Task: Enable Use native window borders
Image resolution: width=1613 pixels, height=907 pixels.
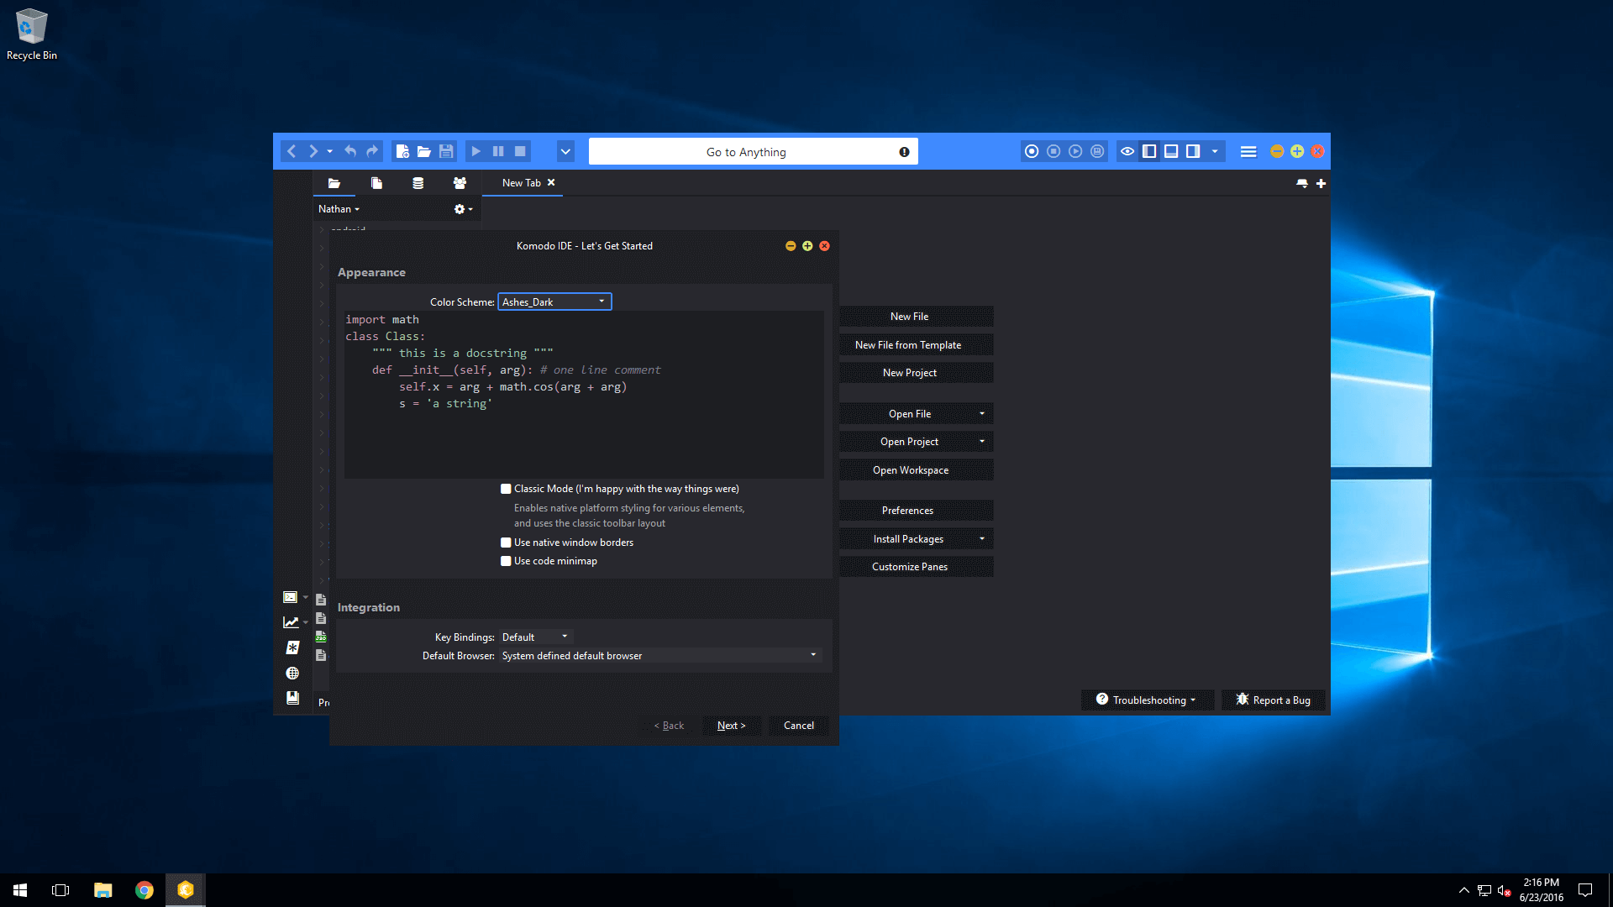Action: (x=506, y=543)
